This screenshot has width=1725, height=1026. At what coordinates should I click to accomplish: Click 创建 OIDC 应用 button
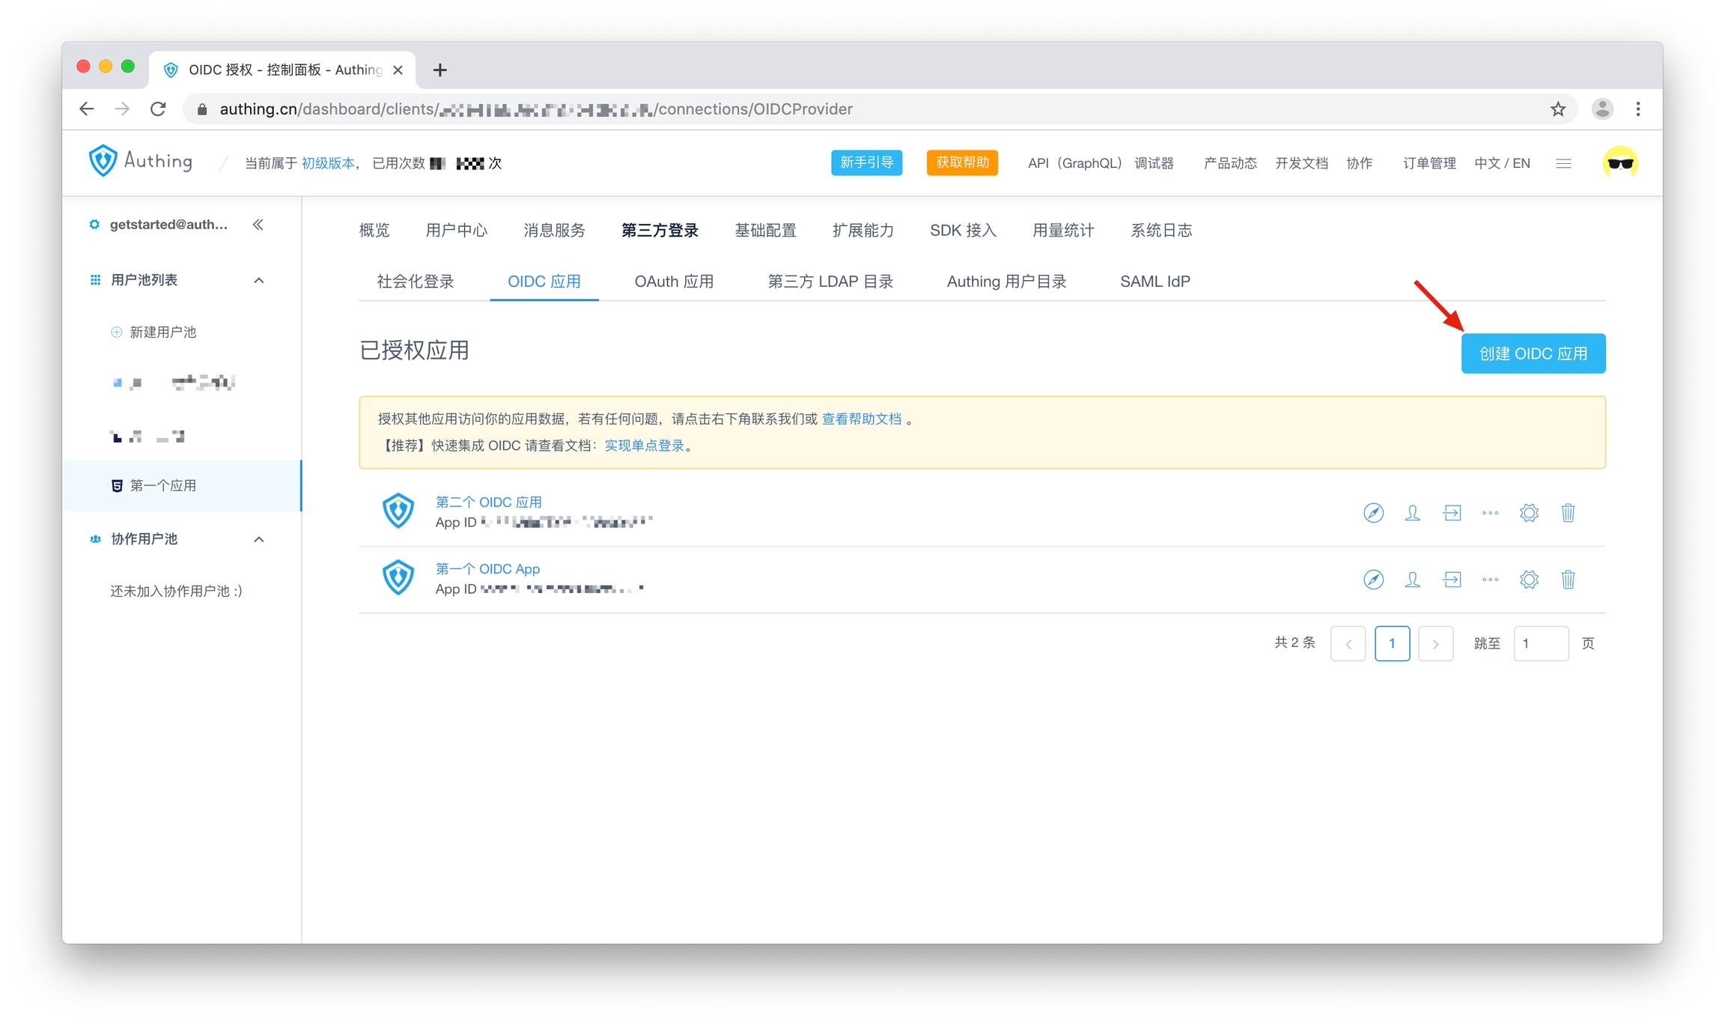pos(1533,353)
